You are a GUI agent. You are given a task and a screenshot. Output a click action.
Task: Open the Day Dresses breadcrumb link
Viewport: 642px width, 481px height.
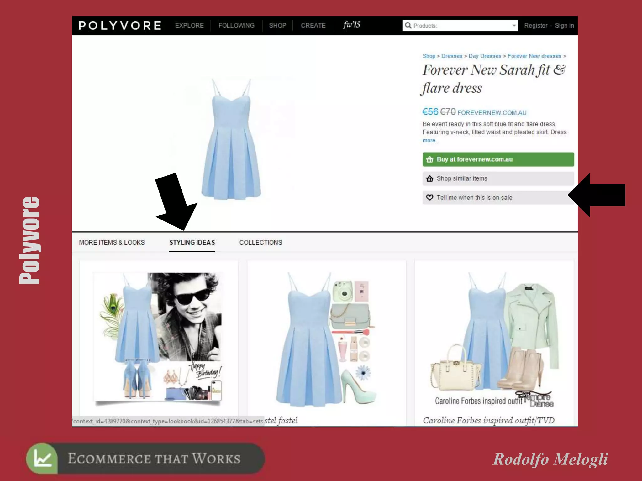tap(485, 56)
